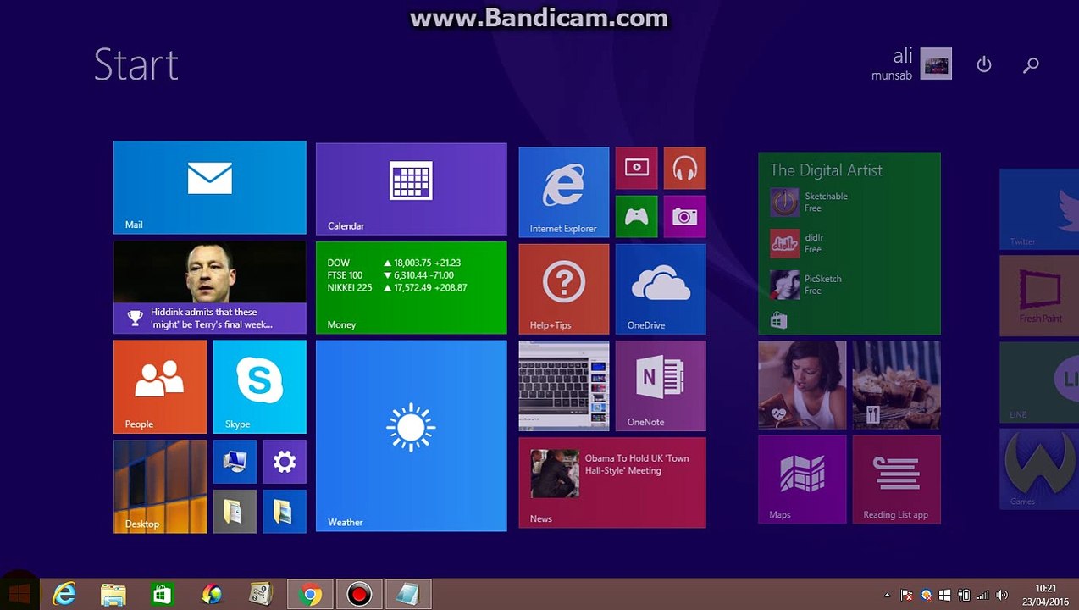Viewport: 1079px width, 610px height.
Task: Click the speaker volume tray icon
Action: point(1002,595)
